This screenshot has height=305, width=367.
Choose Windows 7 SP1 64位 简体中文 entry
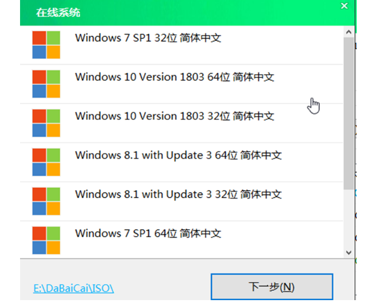pyautogui.click(x=182, y=240)
